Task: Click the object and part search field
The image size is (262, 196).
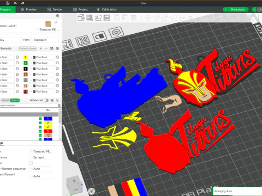Action: [x=28, y=106]
